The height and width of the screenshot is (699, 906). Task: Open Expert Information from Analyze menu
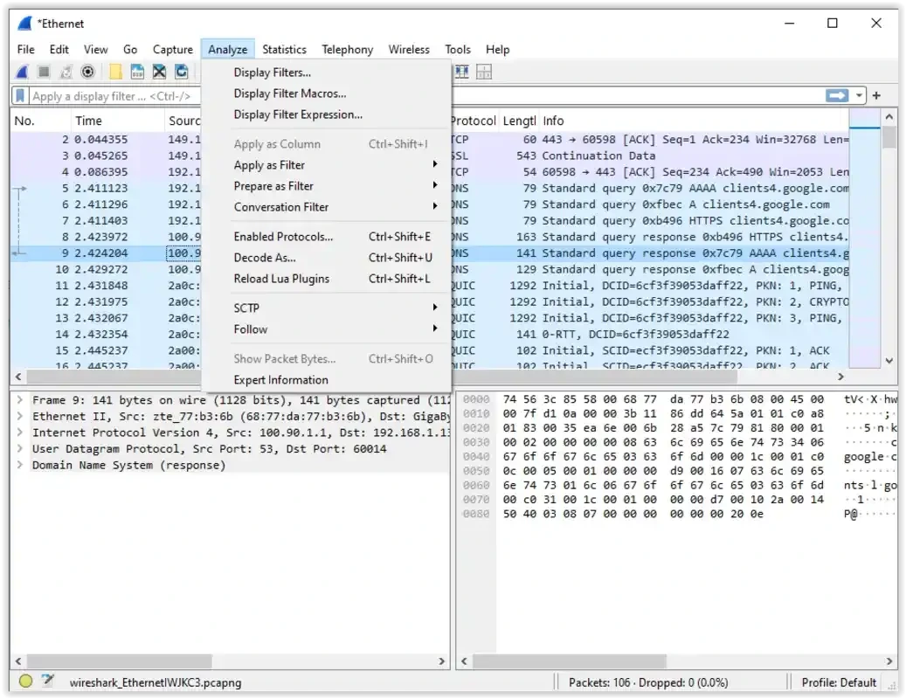(327, 379)
